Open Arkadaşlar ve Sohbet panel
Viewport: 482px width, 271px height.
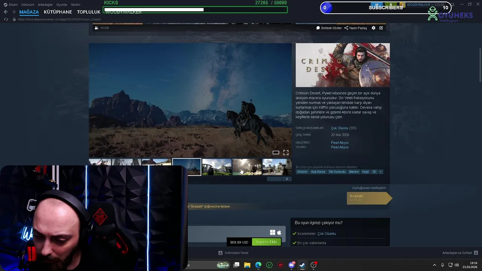pos(460,253)
